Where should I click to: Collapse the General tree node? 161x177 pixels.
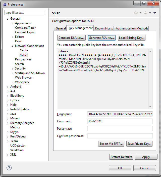[x=8, y=19]
